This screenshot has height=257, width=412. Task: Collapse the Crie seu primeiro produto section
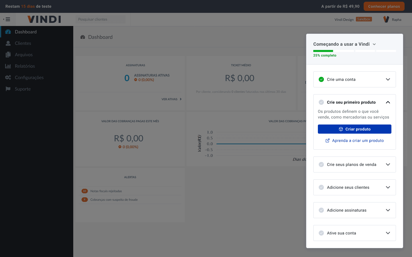[x=388, y=102]
